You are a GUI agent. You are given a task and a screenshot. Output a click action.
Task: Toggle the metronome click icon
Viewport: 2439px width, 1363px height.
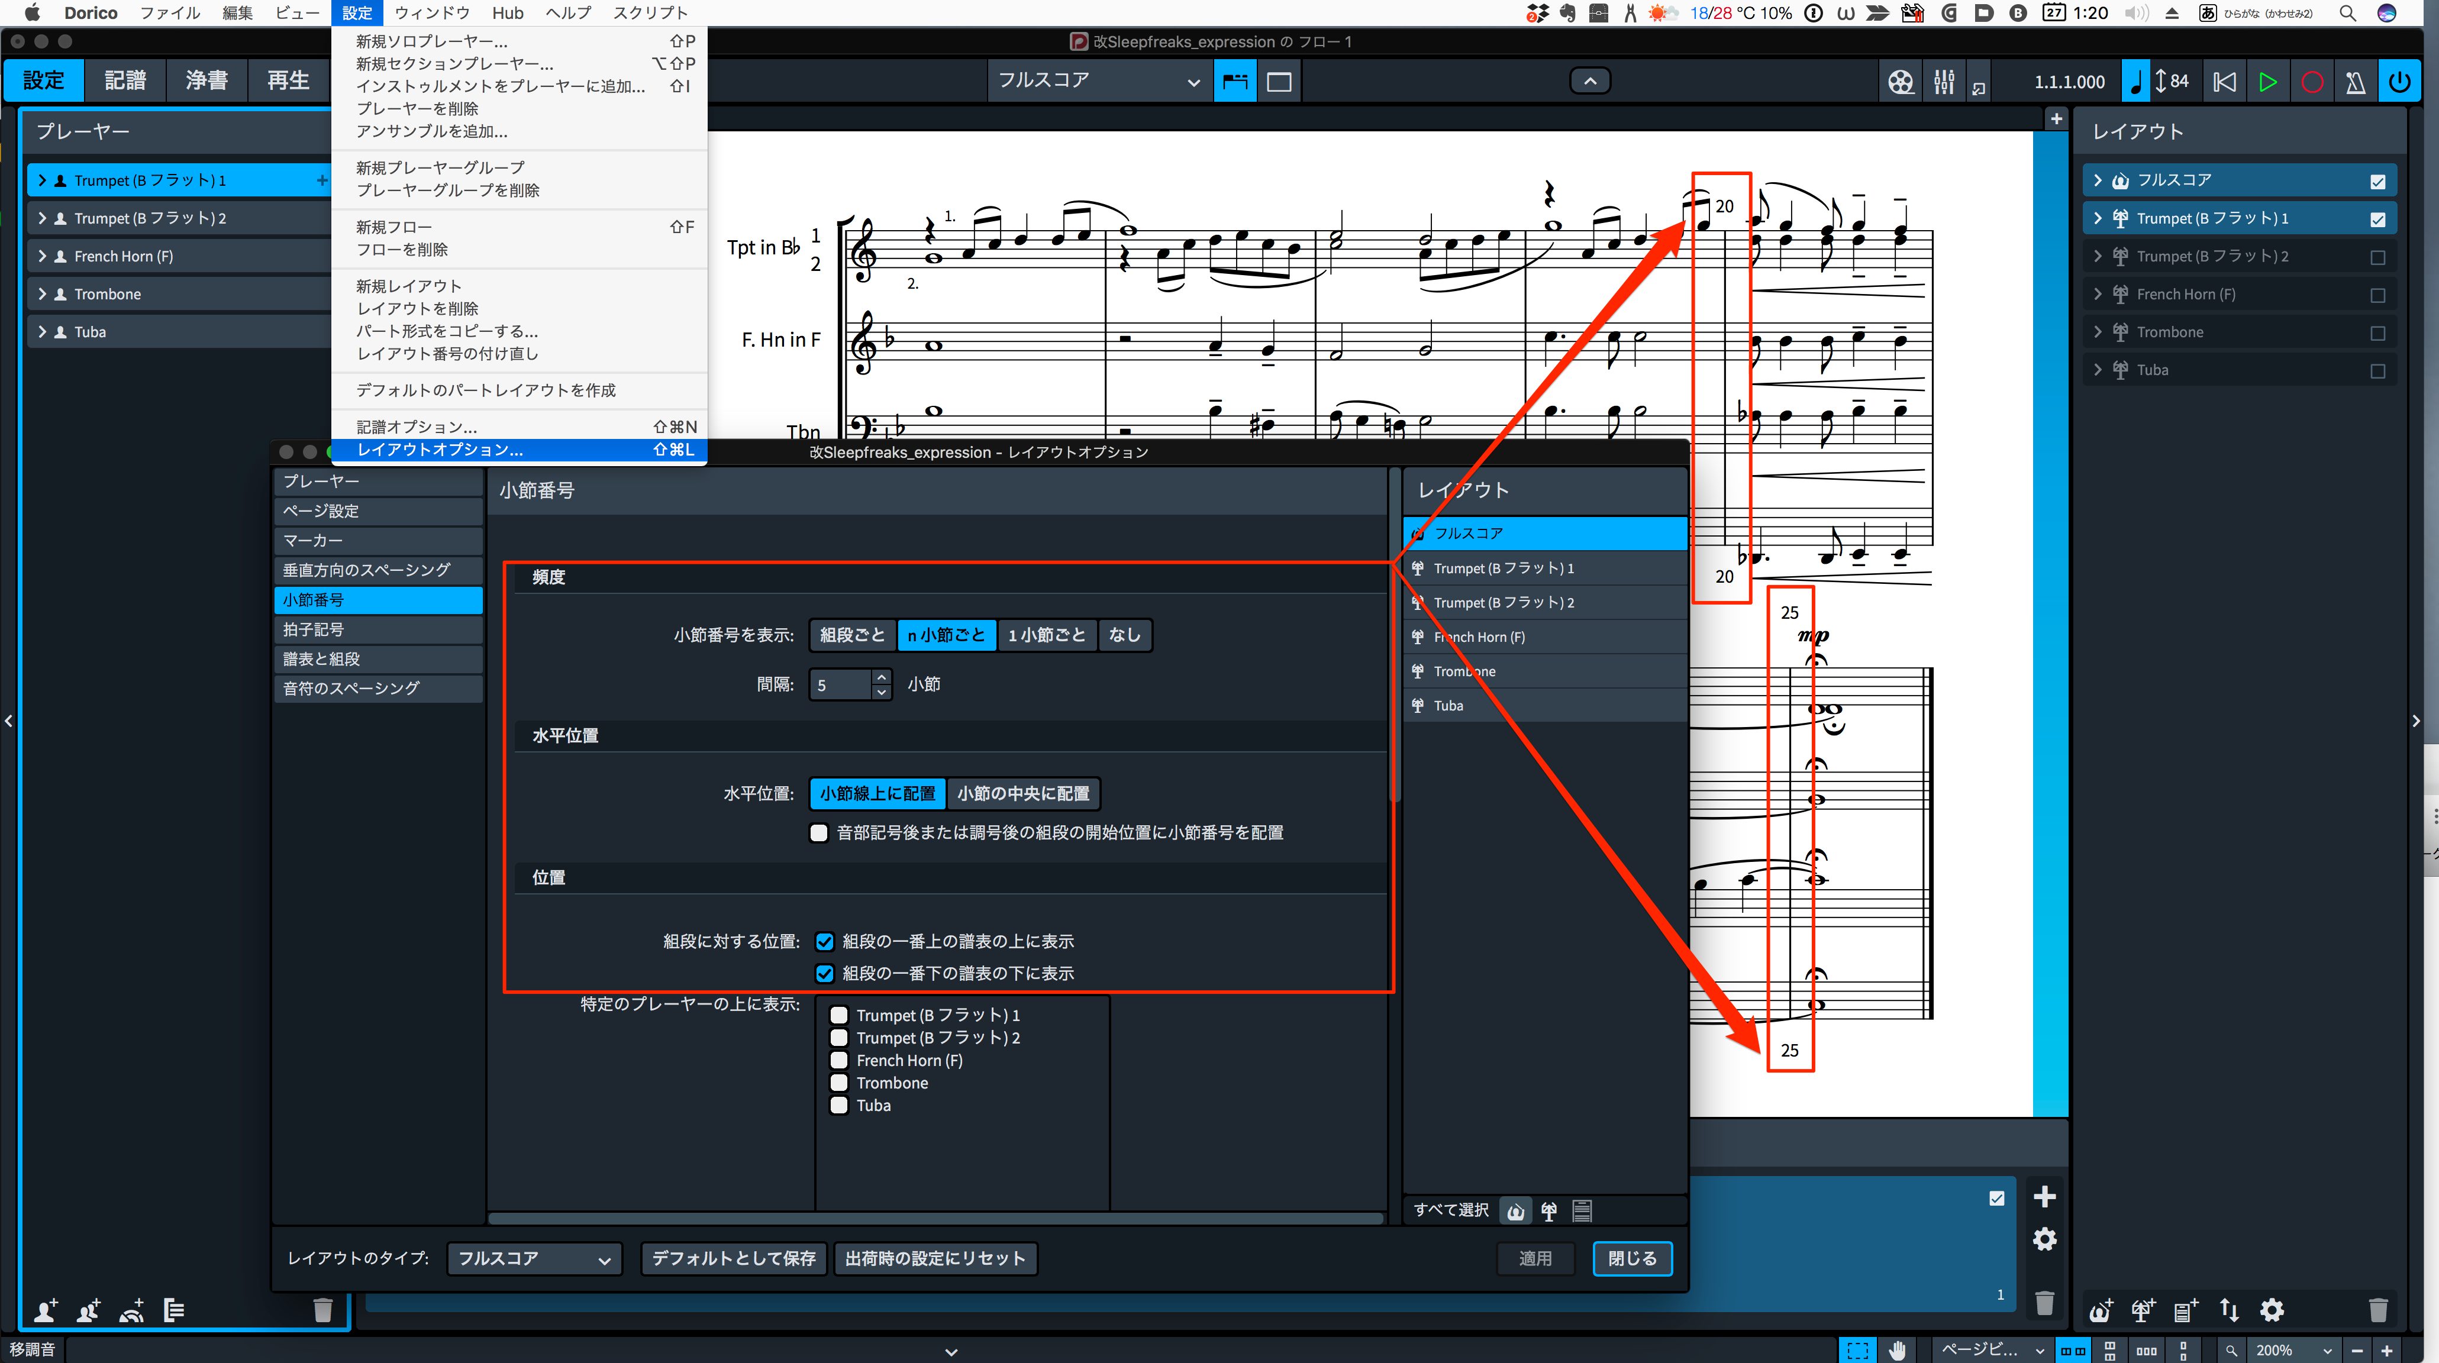[2355, 82]
